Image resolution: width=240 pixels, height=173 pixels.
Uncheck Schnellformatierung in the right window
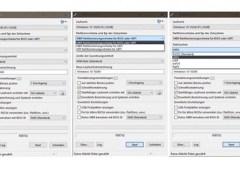click(x=176, y=87)
